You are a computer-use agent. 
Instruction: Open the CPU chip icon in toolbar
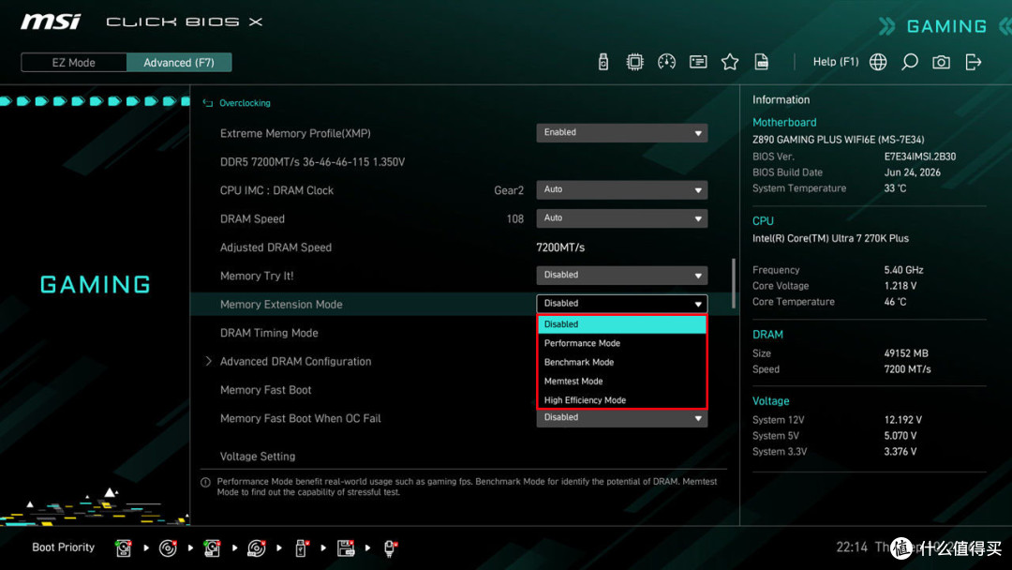(634, 62)
